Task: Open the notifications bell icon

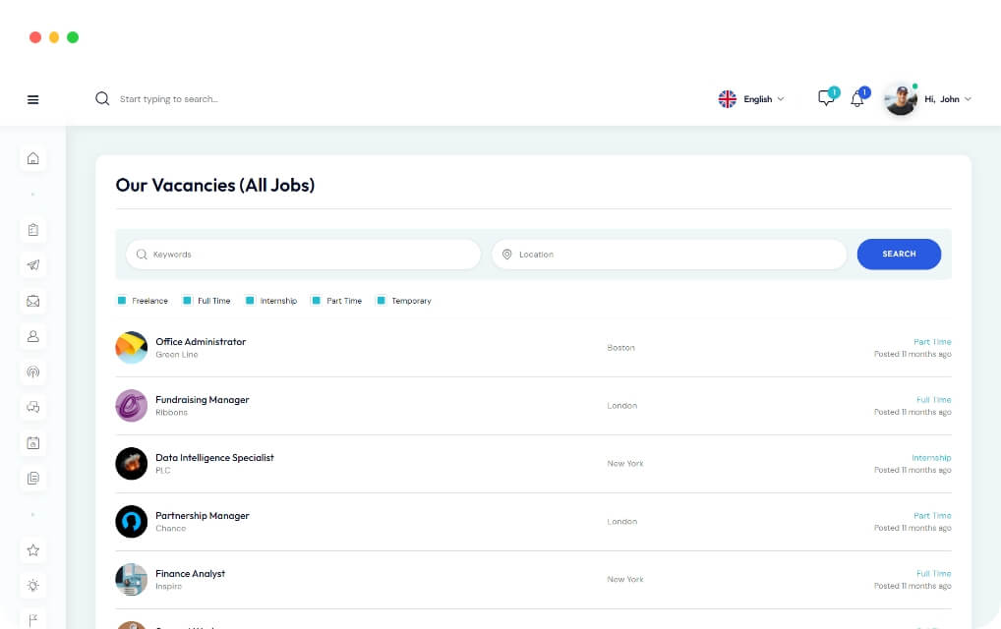Action: pos(858,98)
